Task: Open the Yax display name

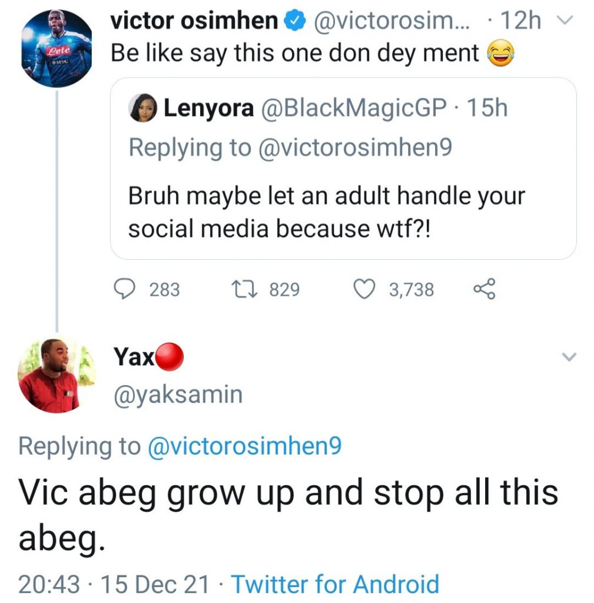Action: click(132, 357)
